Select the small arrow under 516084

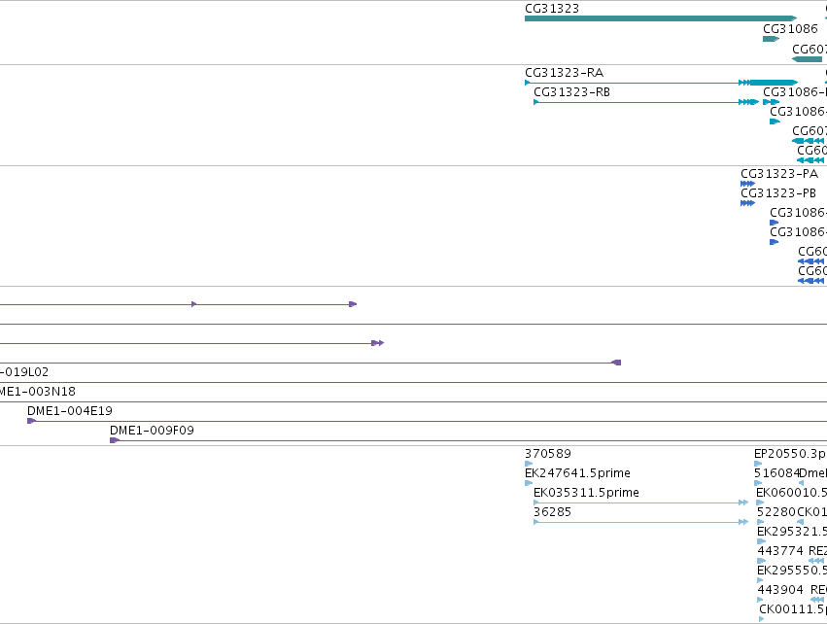coord(758,483)
